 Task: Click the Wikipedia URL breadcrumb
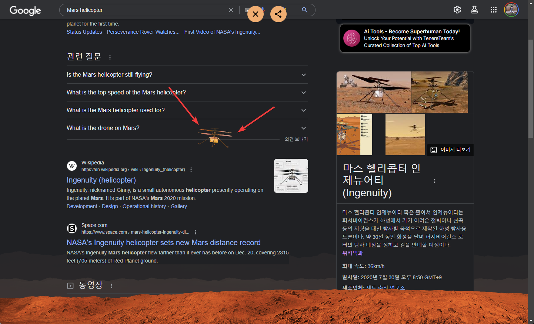(133, 170)
